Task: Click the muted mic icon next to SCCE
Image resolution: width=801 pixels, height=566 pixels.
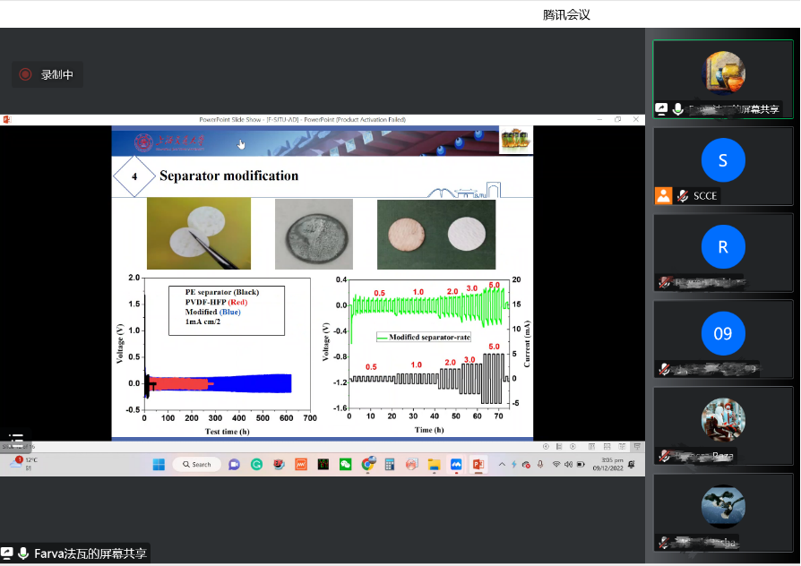Action: pyautogui.click(x=683, y=196)
